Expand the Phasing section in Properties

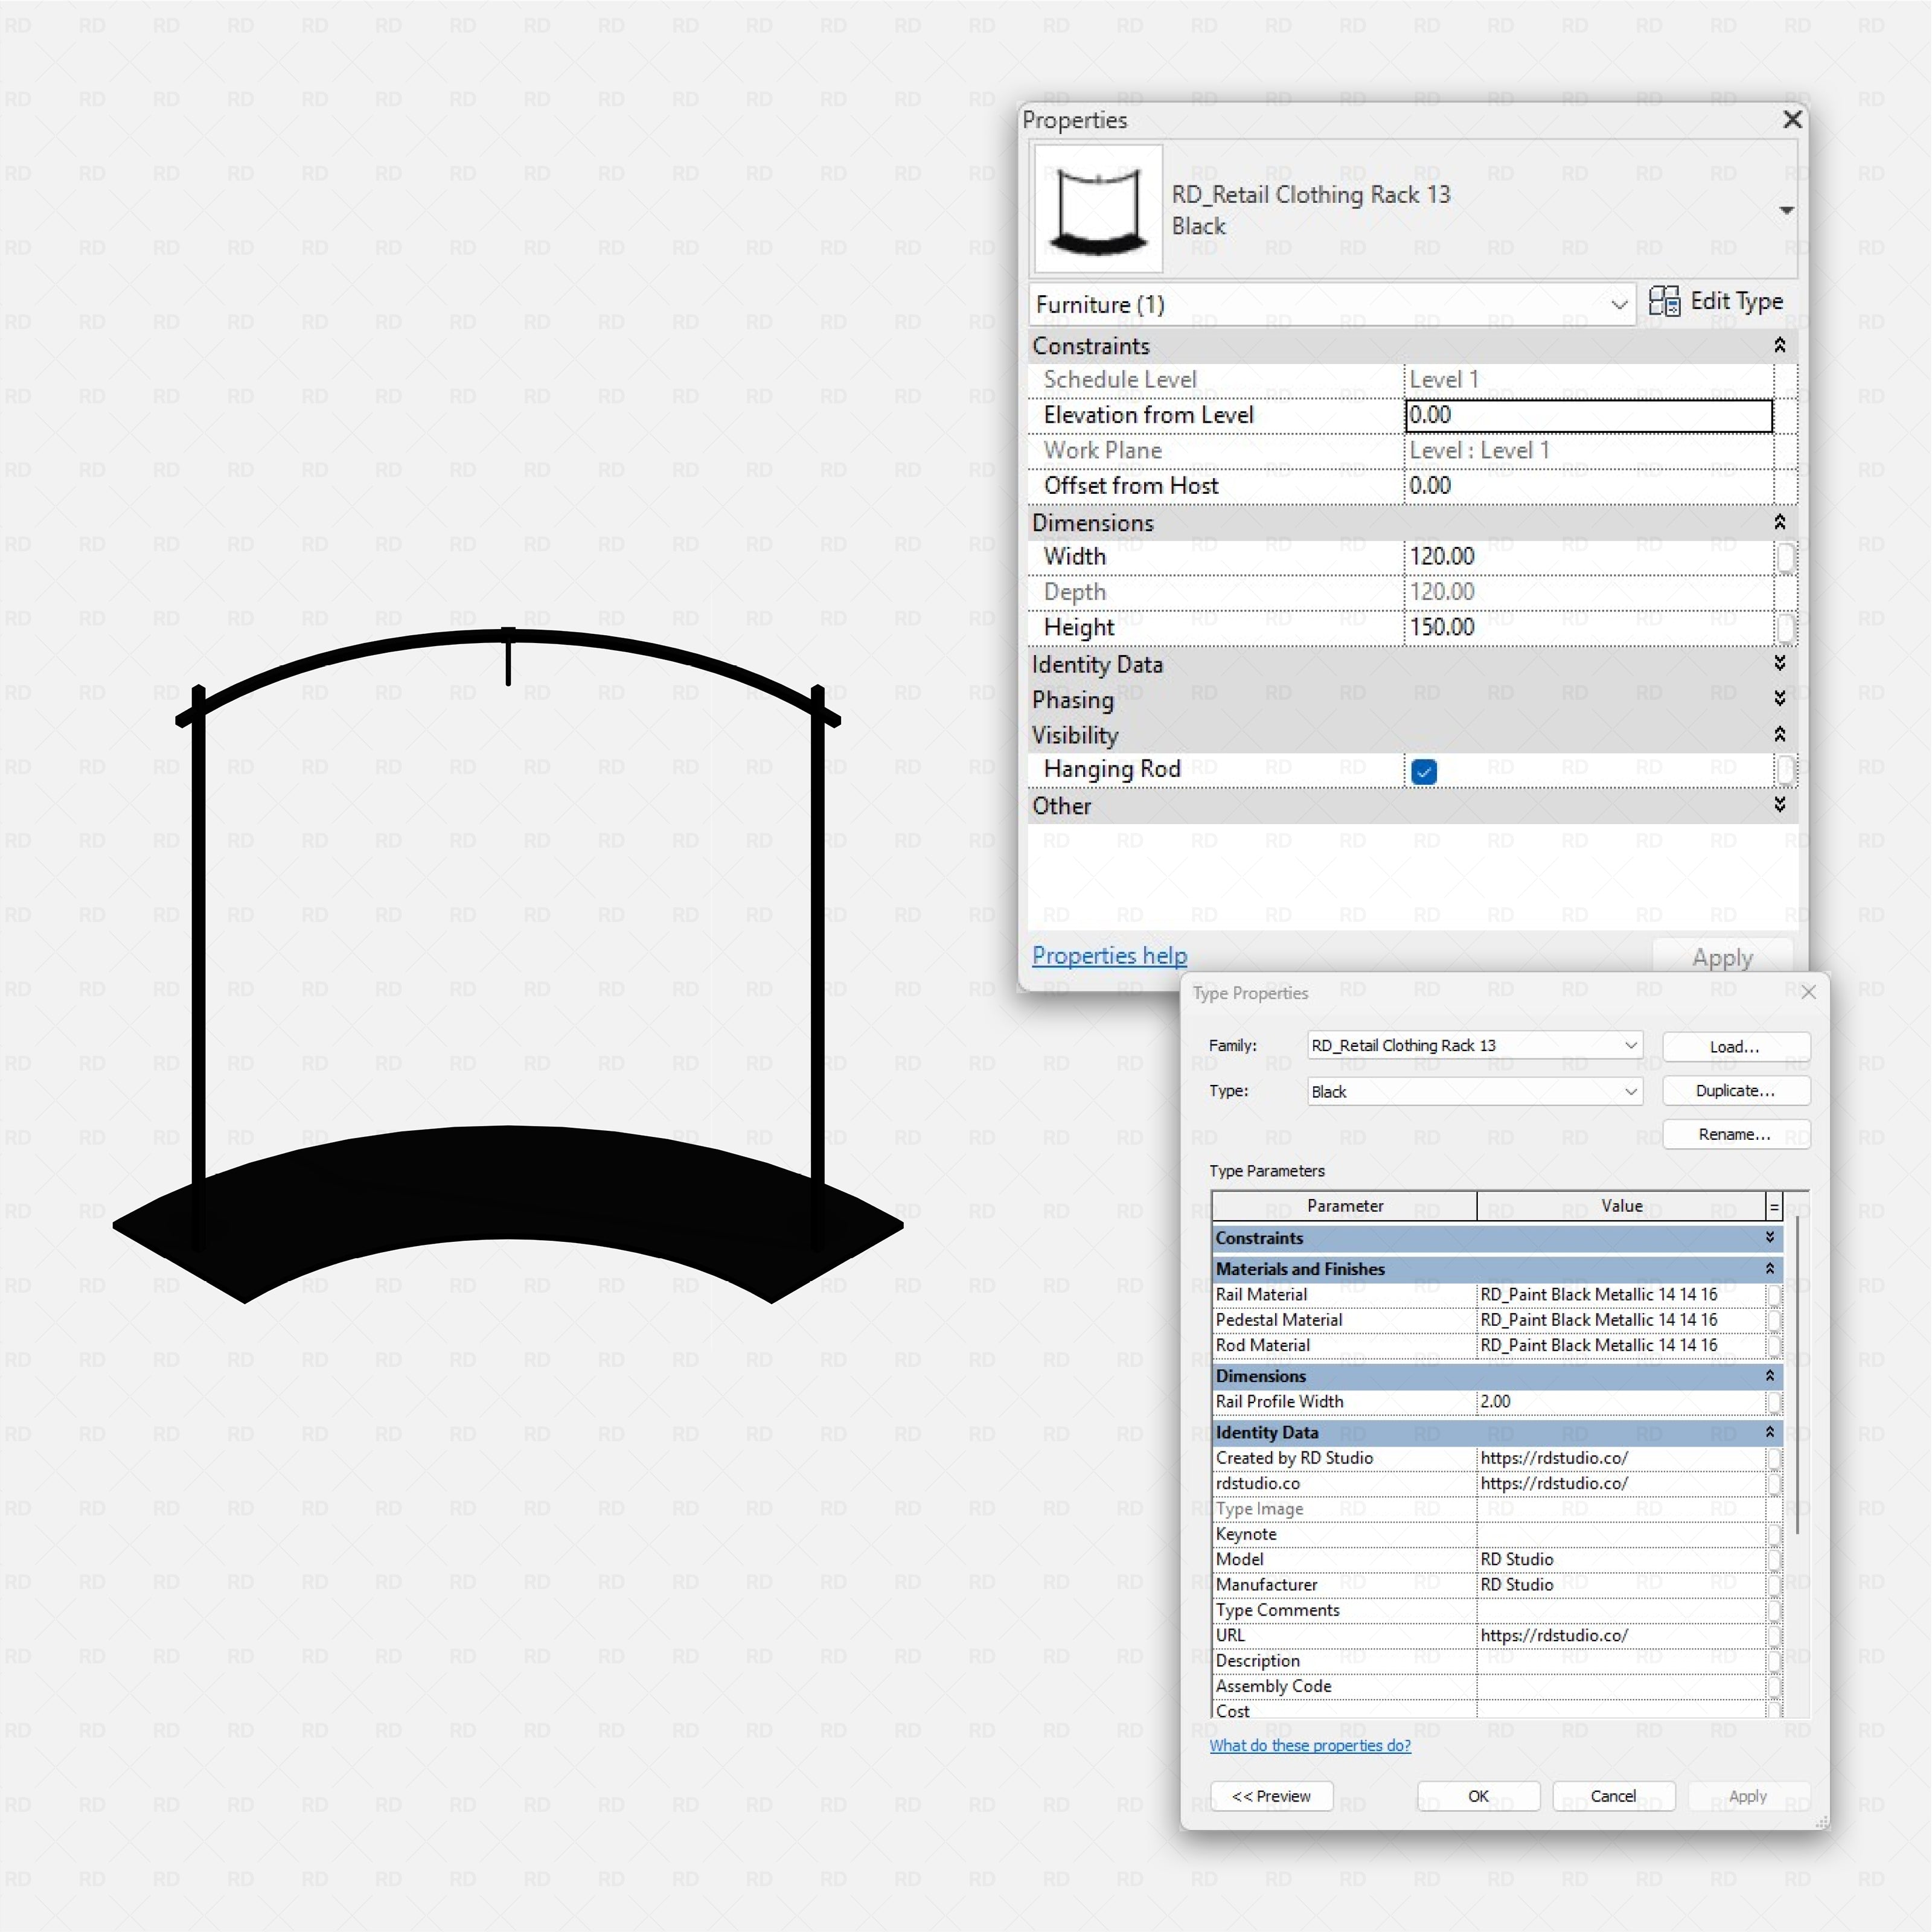tap(1780, 698)
